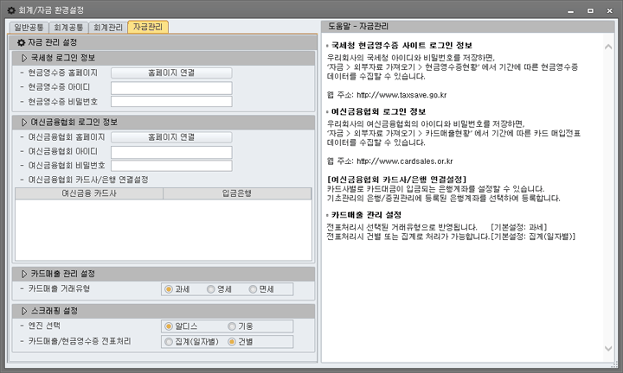Click the 입금은행 column header
Screen dimensions: 623x373
click(x=235, y=194)
